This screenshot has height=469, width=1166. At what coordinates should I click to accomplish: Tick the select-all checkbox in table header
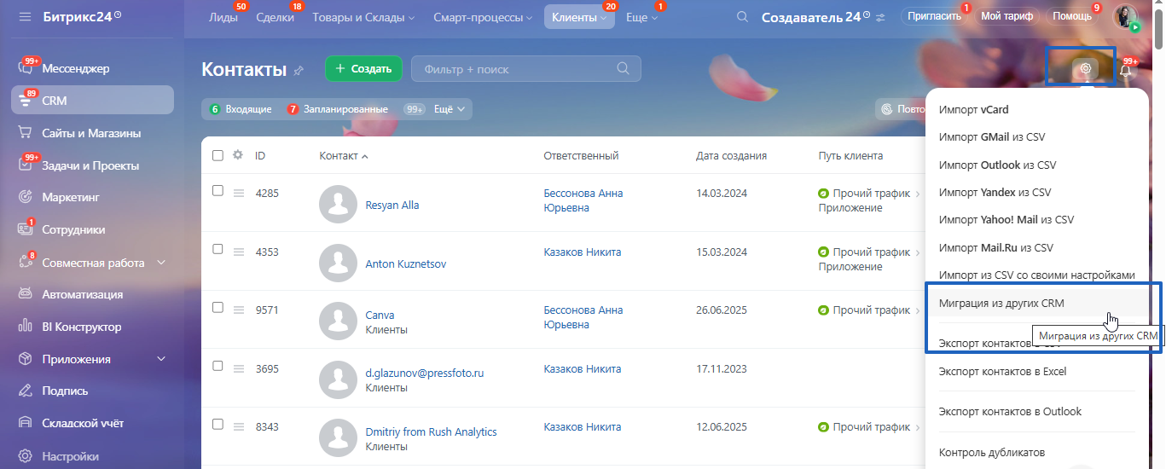coord(218,155)
